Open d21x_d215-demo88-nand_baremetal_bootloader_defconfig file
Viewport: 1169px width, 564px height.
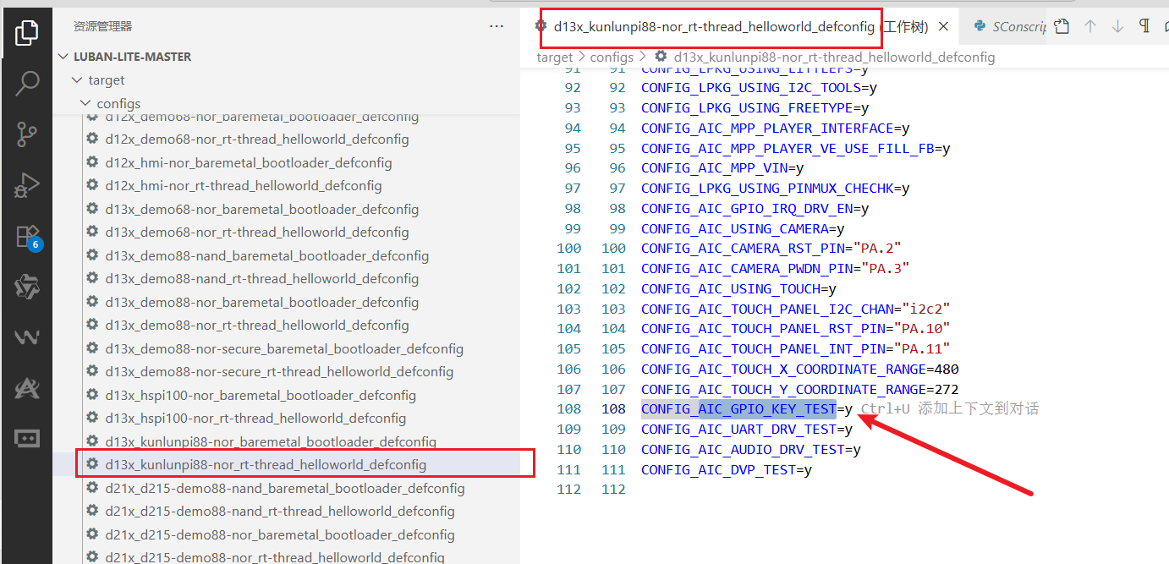point(285,488)
